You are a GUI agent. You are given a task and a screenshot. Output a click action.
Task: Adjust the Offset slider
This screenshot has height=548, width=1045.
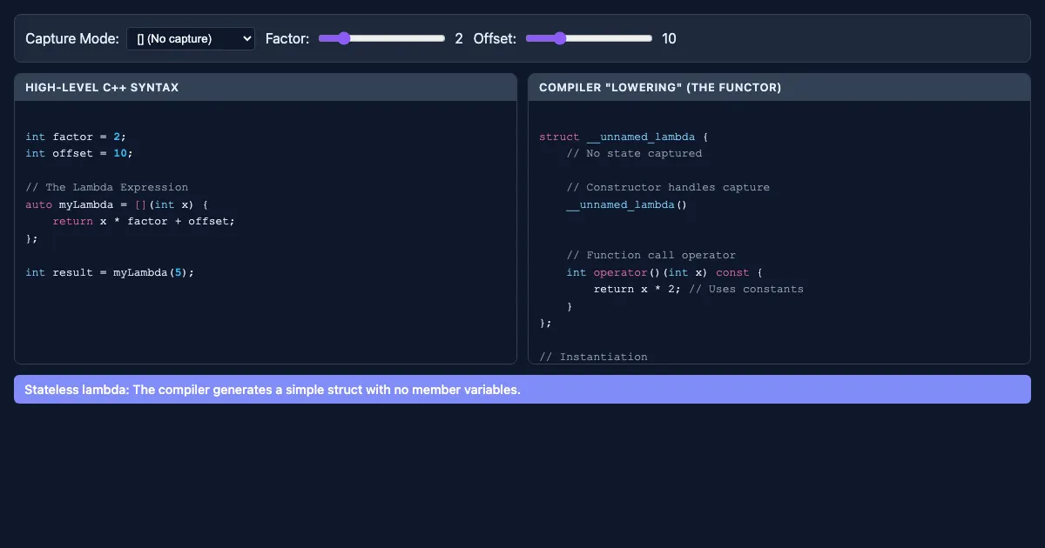pyautogui.click(x=589, y=38)
